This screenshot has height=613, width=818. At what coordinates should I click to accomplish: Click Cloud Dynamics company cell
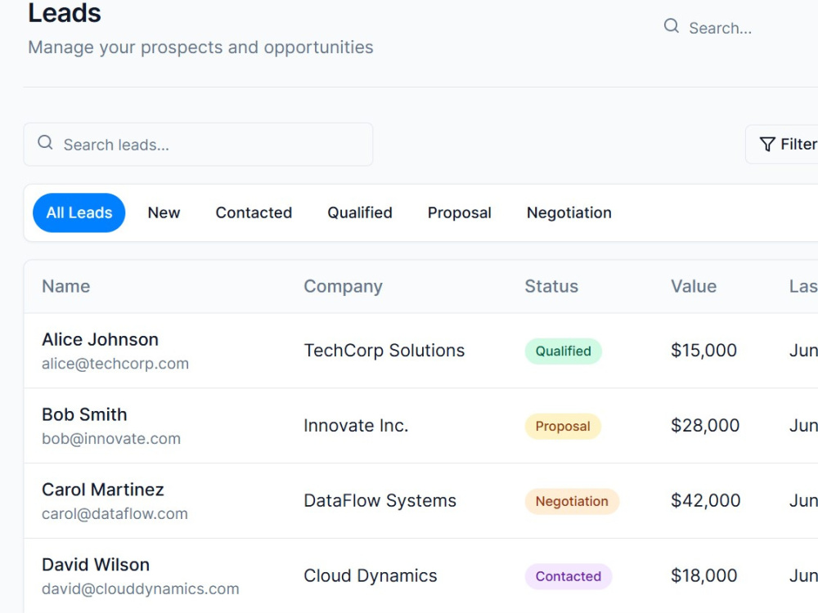(371, 575)
